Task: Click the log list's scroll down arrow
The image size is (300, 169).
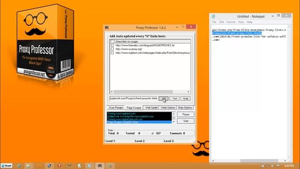Action: click(x=173, y=122)
